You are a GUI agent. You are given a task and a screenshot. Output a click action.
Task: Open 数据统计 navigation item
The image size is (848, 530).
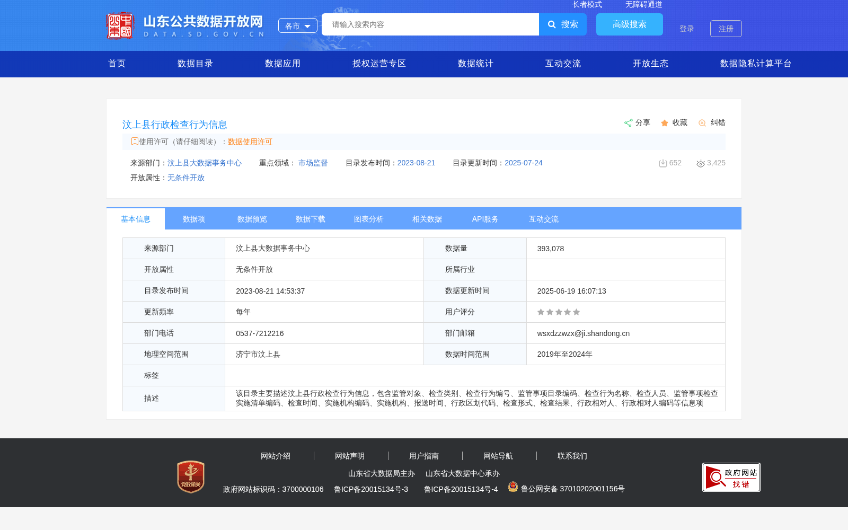[x=475, y=64]
